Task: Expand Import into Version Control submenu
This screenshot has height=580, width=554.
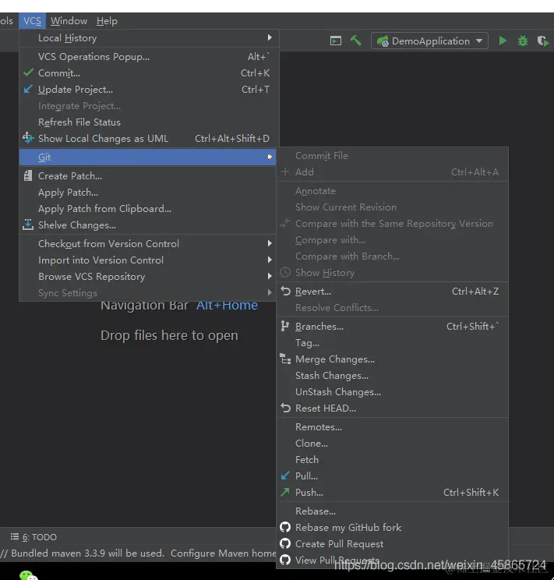Action: point(148,260)
